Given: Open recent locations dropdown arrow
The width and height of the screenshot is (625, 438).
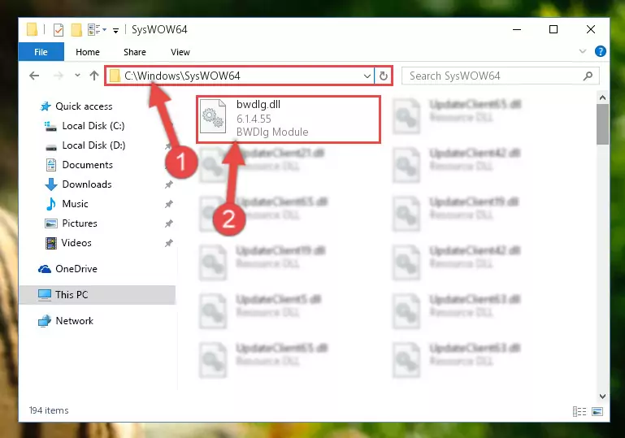Looking at the screenshot, I should [x=77, y=76].
